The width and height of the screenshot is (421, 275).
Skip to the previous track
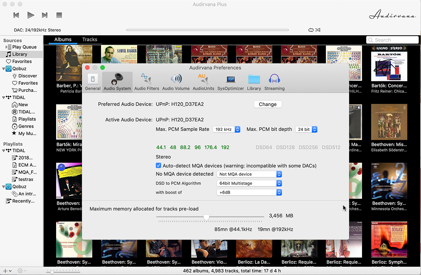16,15
